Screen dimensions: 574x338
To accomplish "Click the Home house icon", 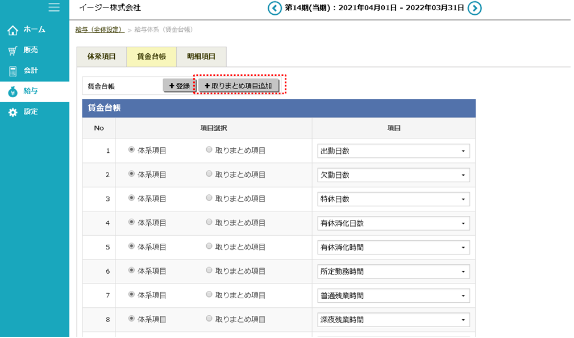I will click(13, 30).
